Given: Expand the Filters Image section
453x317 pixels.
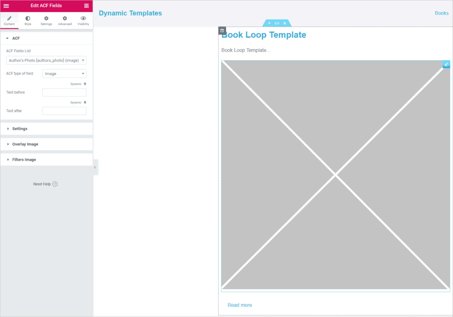Looking at the screenshot, I should click(x=24, y=160).
